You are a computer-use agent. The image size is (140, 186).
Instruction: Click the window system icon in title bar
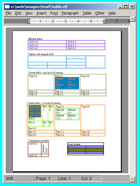tap(7, 7)
